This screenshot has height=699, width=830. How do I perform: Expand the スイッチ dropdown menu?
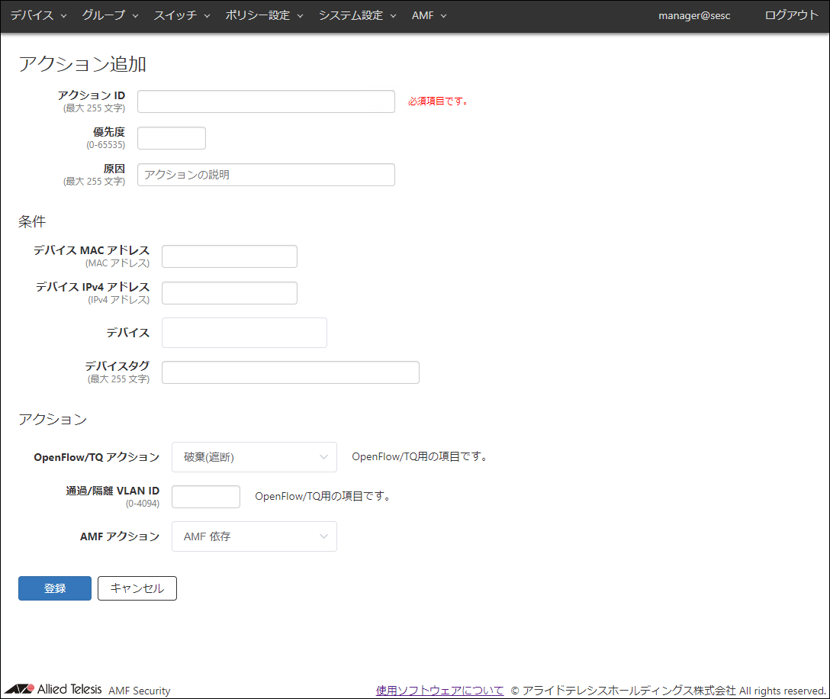point(182,15)
